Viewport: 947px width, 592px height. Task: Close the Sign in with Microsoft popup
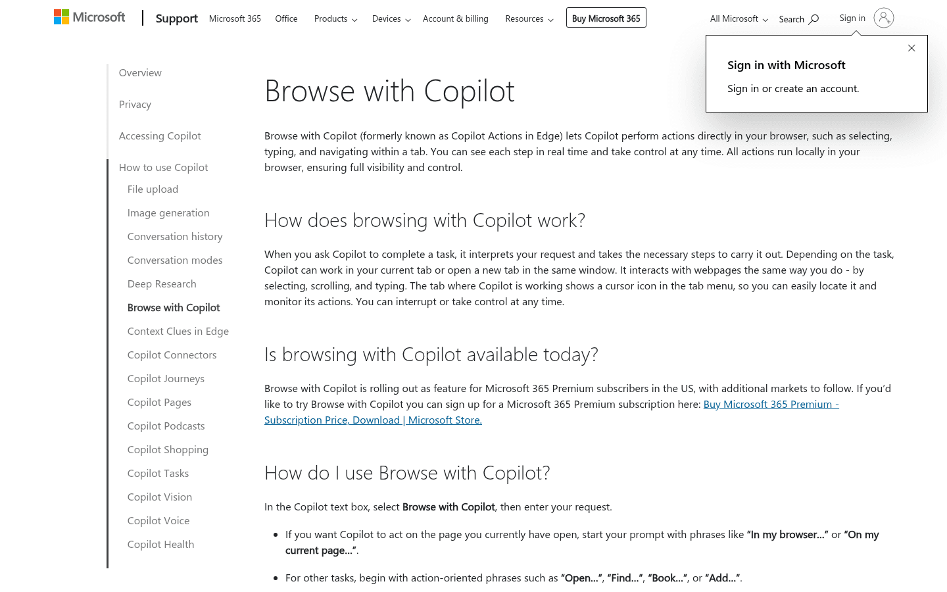click(911, 48)
